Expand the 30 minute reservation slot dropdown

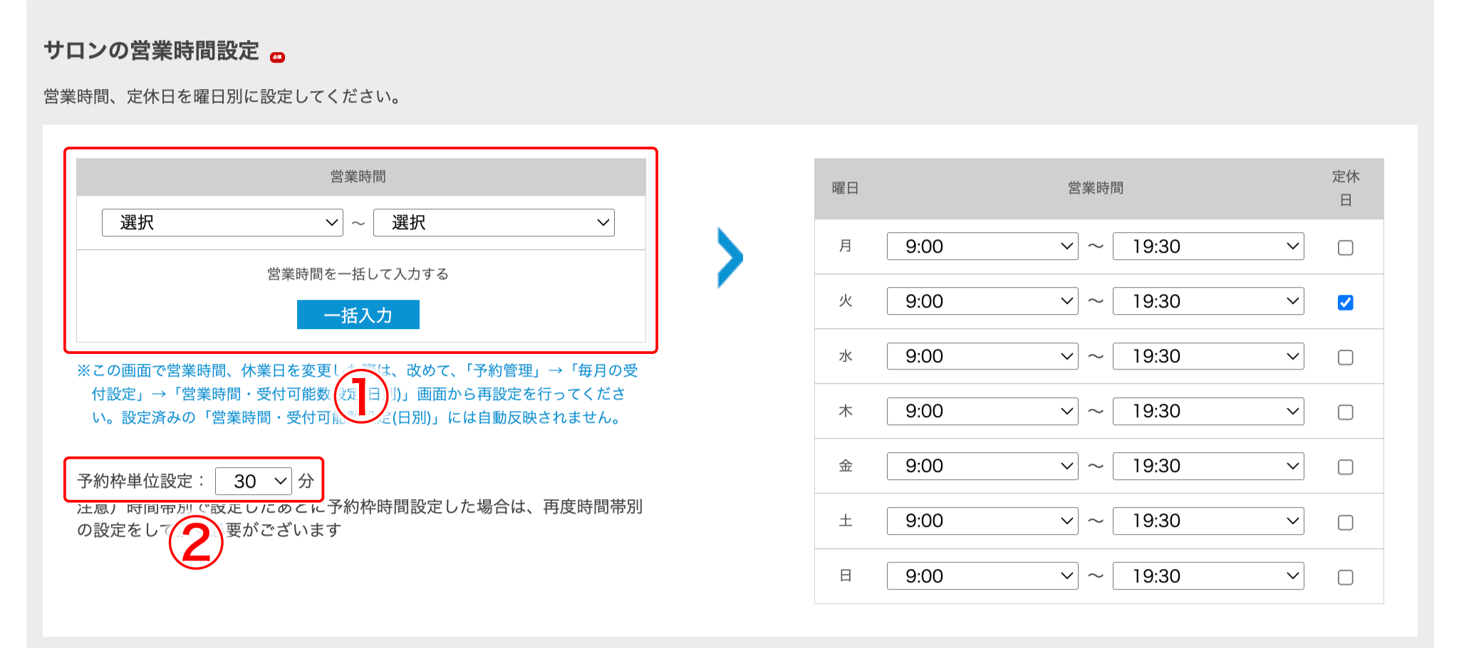253,481
